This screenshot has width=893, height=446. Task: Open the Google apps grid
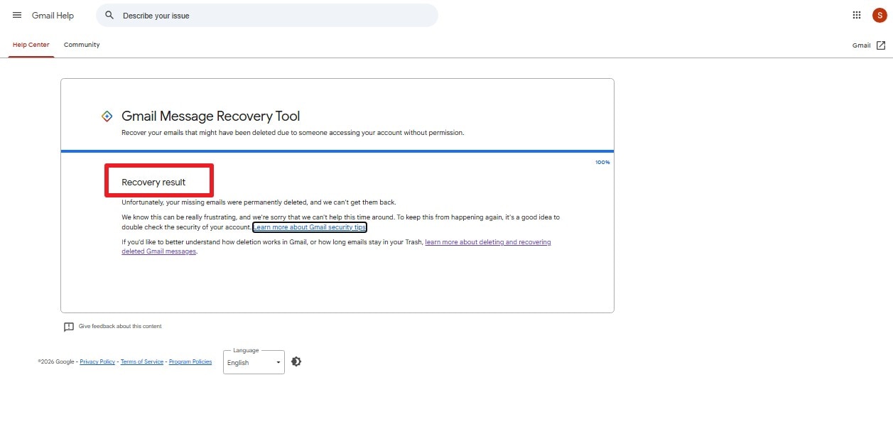pos(857,15)
